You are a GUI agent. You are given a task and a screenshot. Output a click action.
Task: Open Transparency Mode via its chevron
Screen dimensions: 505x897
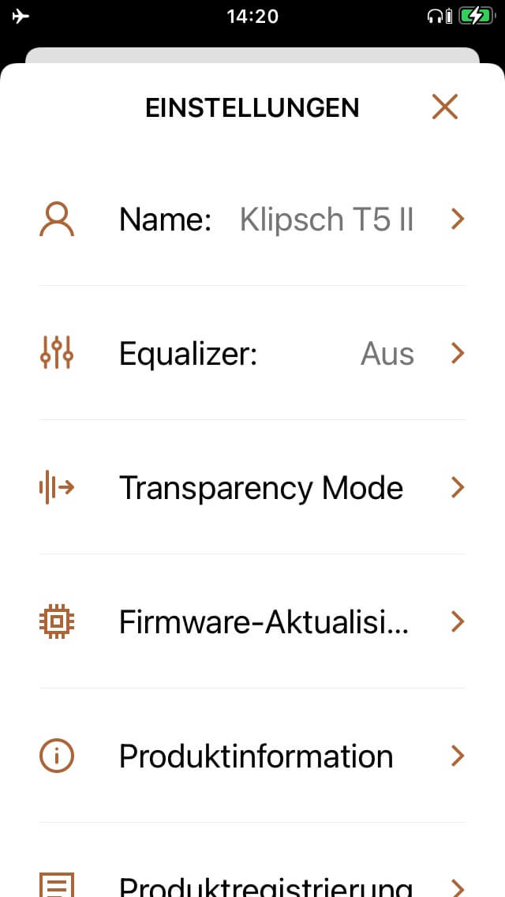pyautogui.click(x=457, y=488)
